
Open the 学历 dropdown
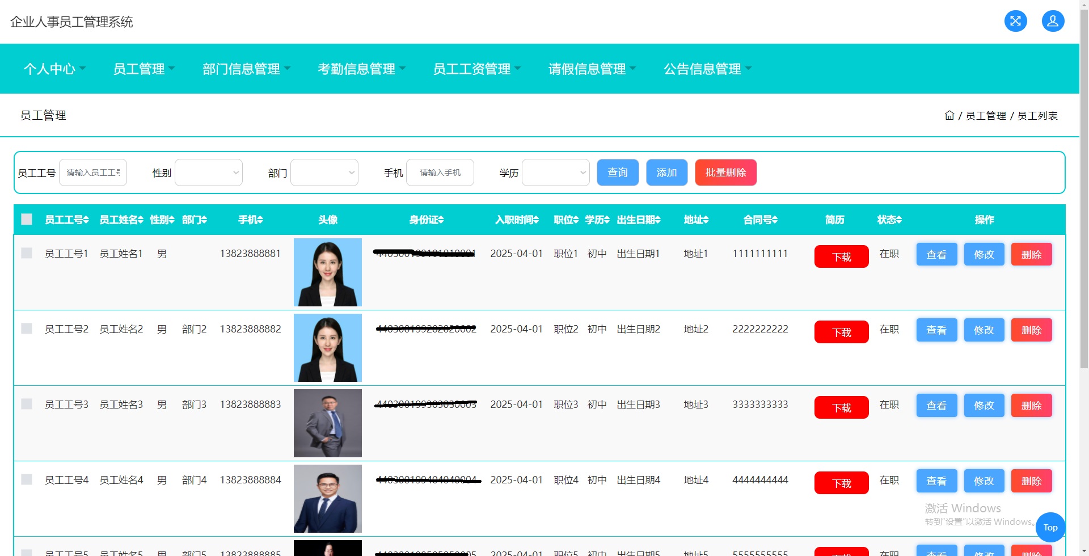(x=555, y=172)
